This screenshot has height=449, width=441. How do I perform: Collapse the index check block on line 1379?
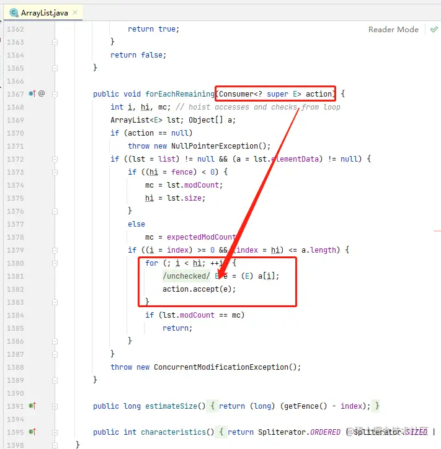(x=55, y=250)
